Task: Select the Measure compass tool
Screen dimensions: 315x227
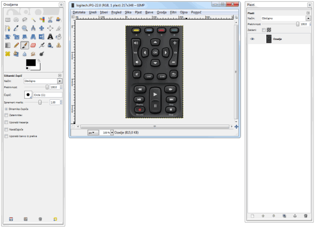Action: pyautogui.click(x=33, y=28)
